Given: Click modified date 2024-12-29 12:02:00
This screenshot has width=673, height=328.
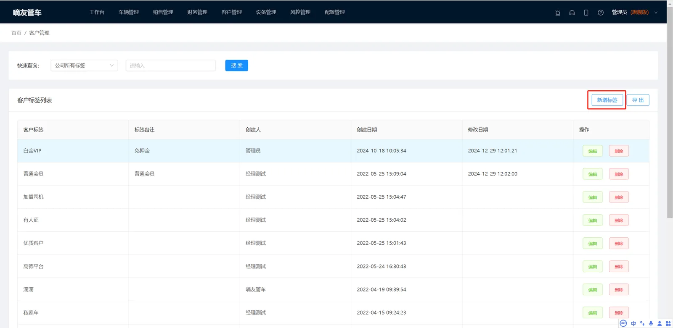Looking at the screenshot, I should click(x=493, y=174).
